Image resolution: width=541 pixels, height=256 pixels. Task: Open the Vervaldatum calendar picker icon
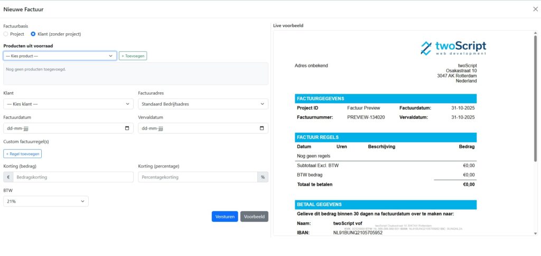coord(262,128)
